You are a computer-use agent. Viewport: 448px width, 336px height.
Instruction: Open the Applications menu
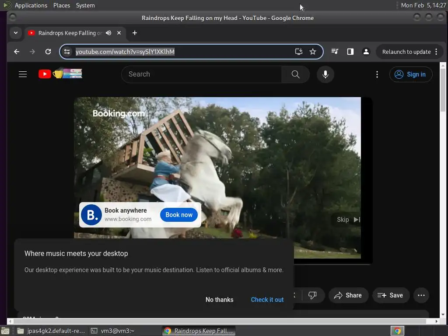click(x=31, y=5)
